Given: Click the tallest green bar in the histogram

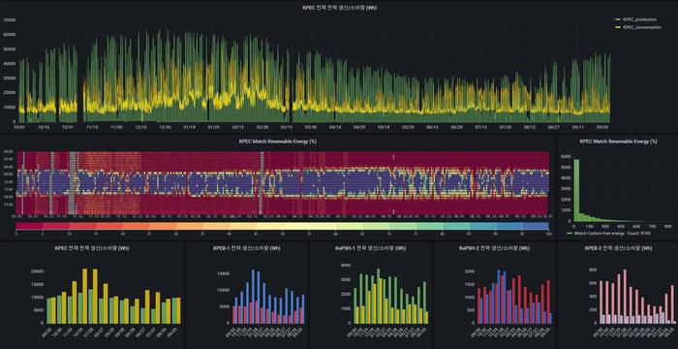Looking at the screenshot, I should coord(576,191).
